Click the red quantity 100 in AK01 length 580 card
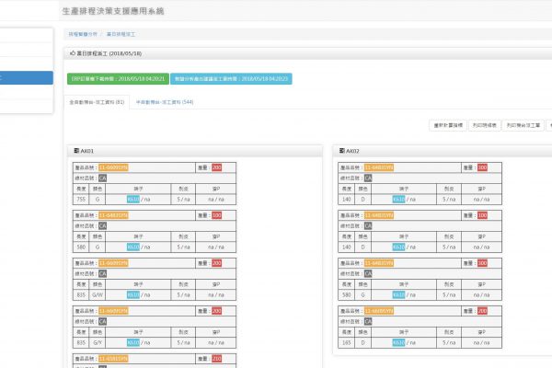Screen dimensions: 552x368 [216, 215]
